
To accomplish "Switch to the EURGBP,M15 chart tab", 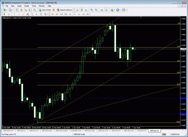I will [76, 131].
